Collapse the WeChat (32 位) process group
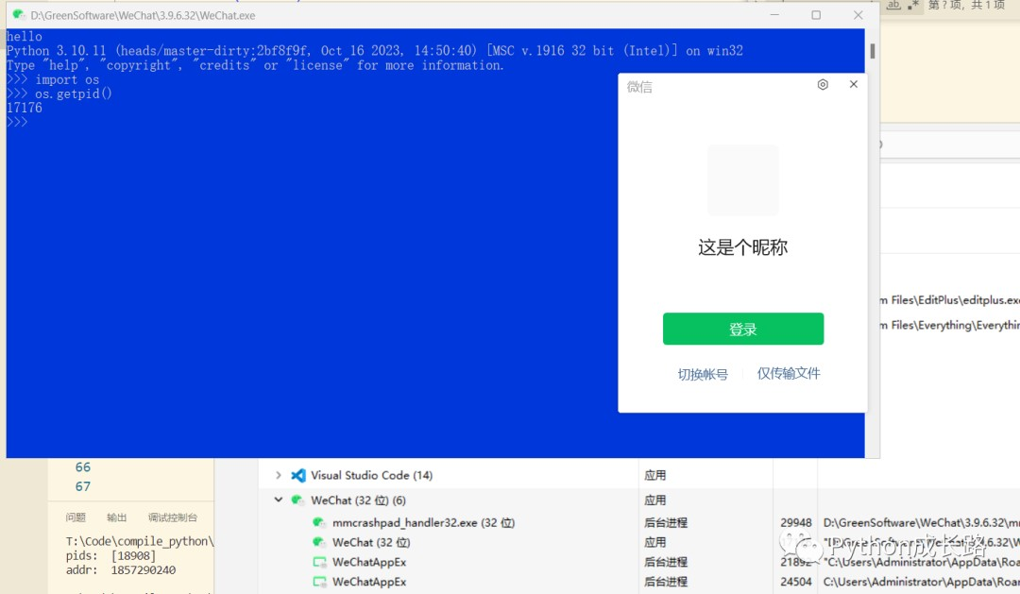1020x594 pixels. point(278,500)
